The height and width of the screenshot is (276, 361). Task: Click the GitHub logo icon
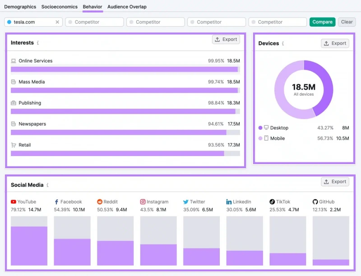click(315, 202)
